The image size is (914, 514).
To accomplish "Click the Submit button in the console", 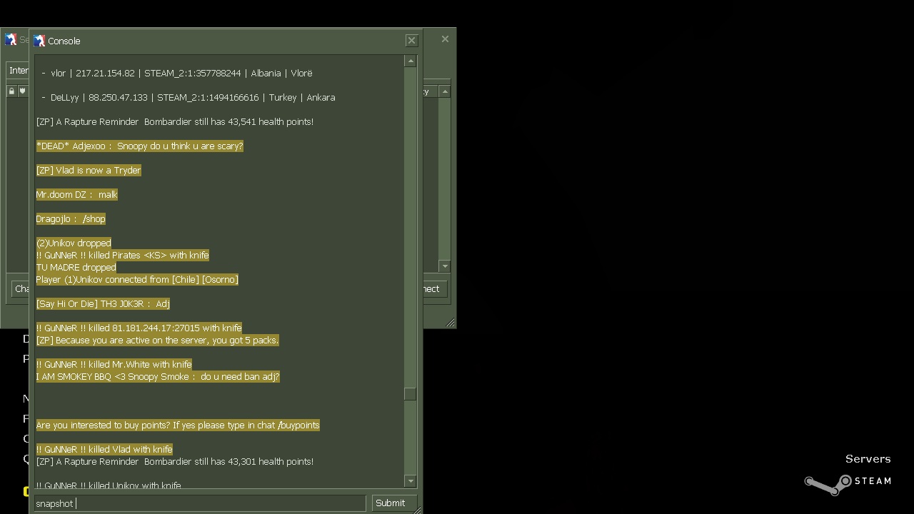I will (393, 503).
